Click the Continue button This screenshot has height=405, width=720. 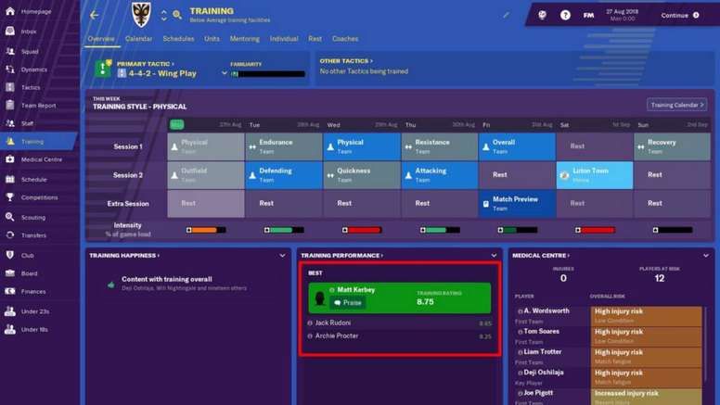680,15
